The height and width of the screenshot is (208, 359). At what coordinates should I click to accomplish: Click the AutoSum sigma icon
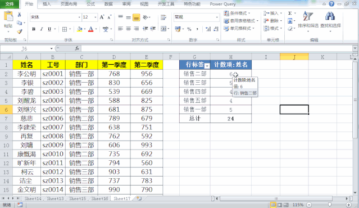click(290, 13)
